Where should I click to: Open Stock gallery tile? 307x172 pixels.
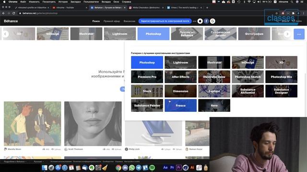(x=147, y=91)
